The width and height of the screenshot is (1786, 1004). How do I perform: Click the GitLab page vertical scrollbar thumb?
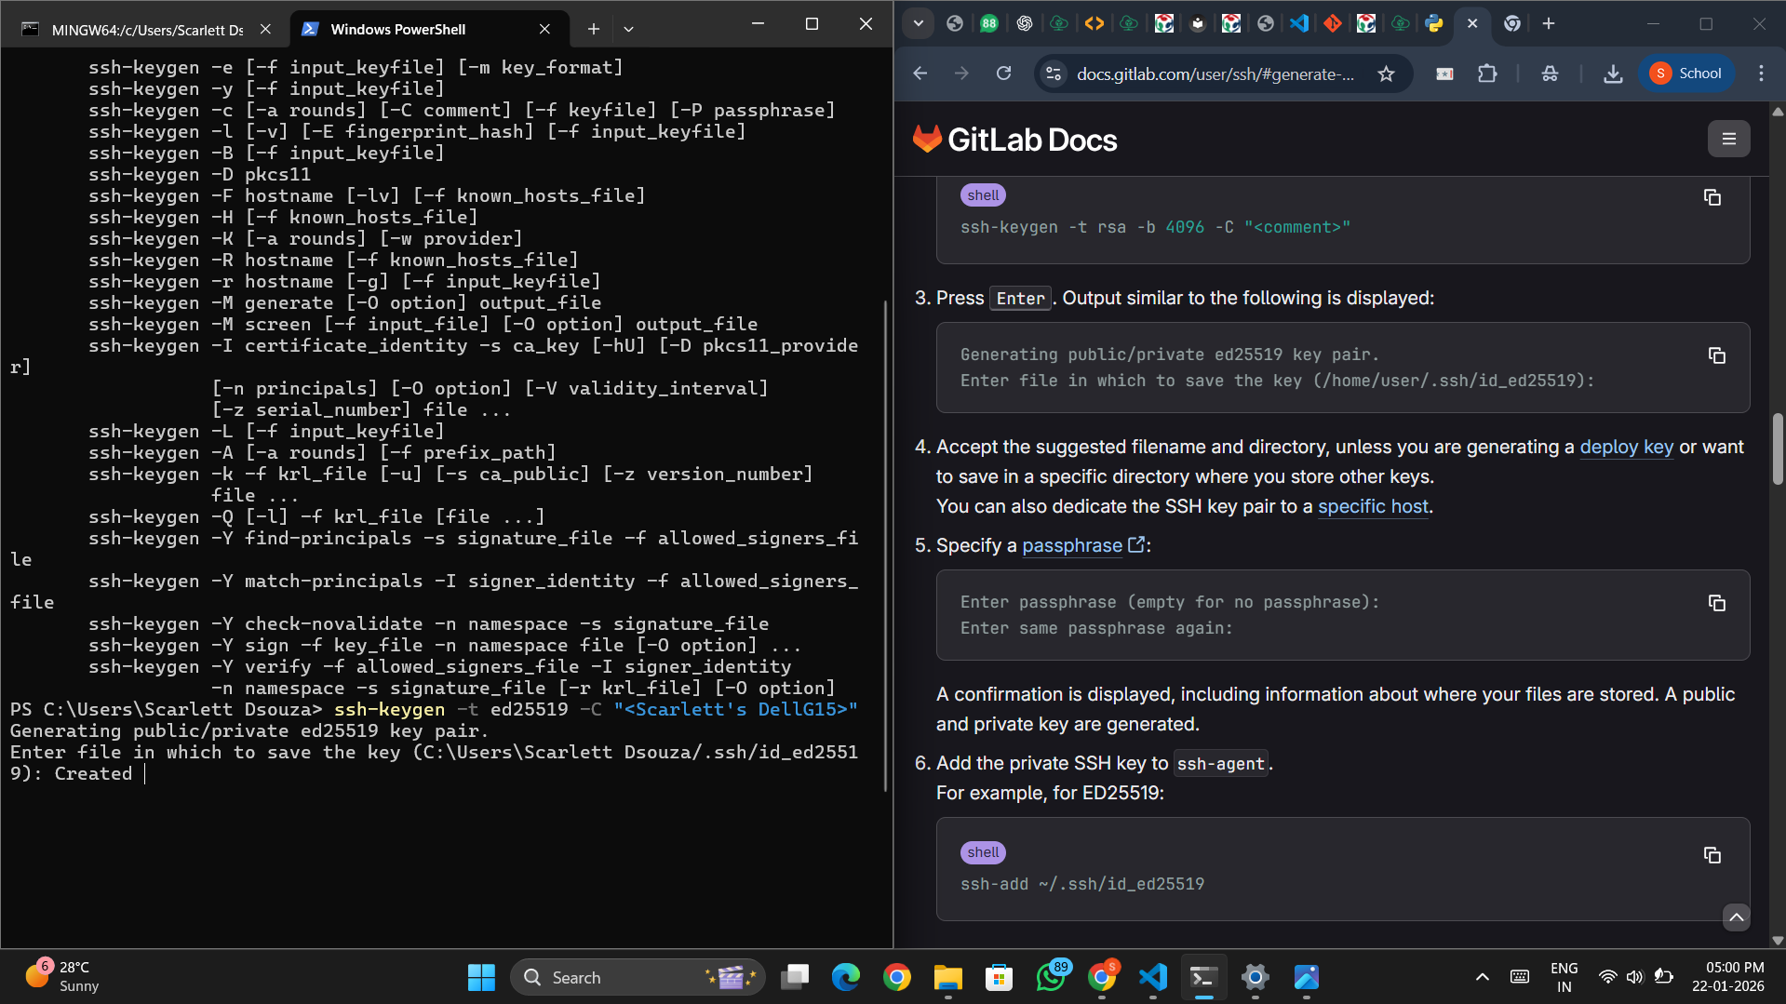pyautogui.click(x=1778, y=449)
